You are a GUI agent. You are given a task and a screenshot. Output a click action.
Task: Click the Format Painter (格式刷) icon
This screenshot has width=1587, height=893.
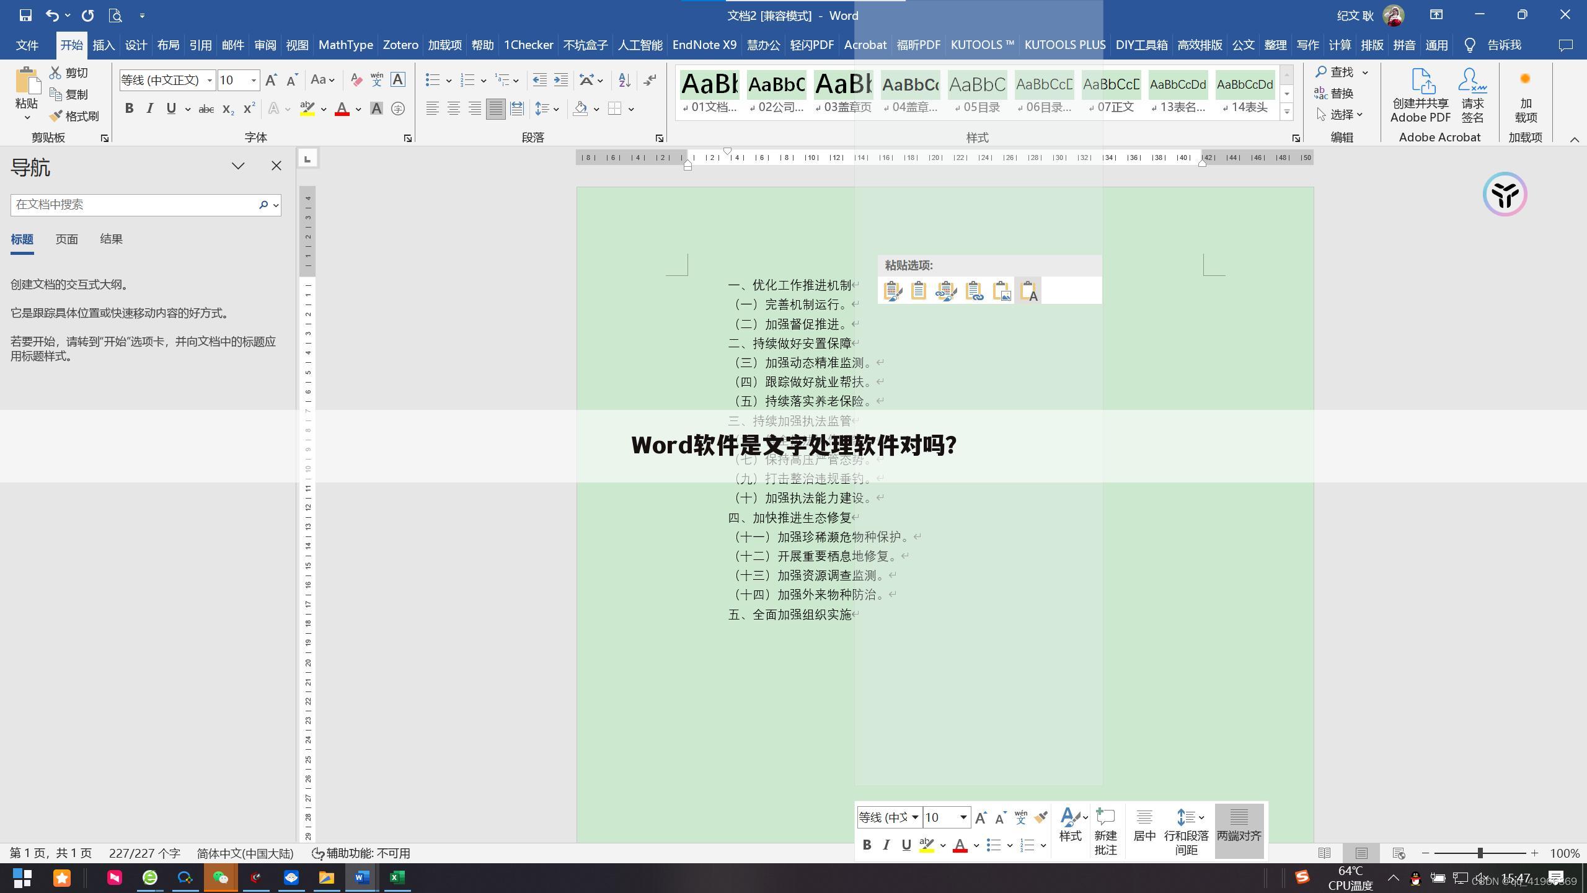(56, 116)
